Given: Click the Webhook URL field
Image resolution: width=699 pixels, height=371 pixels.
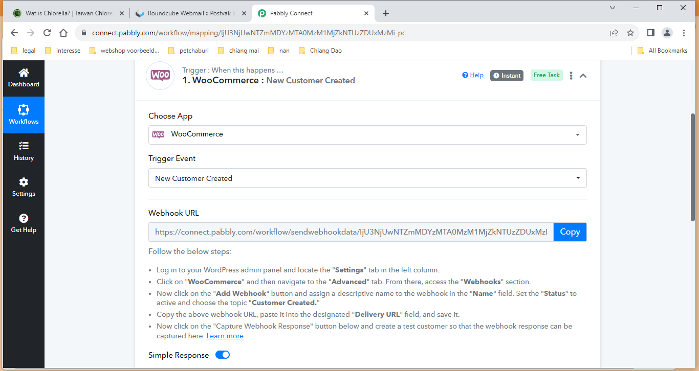Looking at the screenshot, I should point(351,232).
